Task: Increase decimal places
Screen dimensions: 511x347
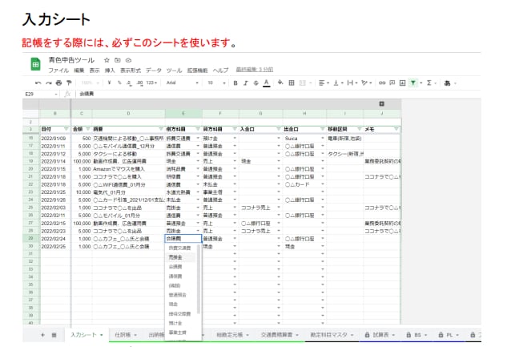Action: tap(139, 83)
